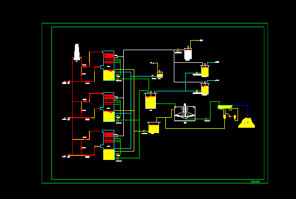Select the pump on cyan line near small tank
The image size is (296, 199).
(153, 76)
